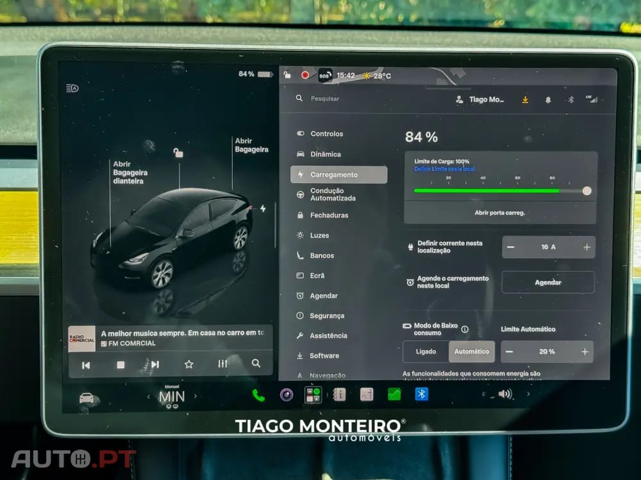Skip to the previous station
This screenshot has width=641, height=480.
tap(86, 365)
